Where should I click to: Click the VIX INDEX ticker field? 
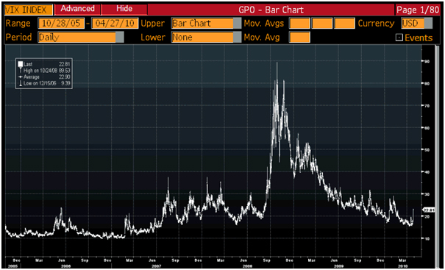tap(29, 10)
